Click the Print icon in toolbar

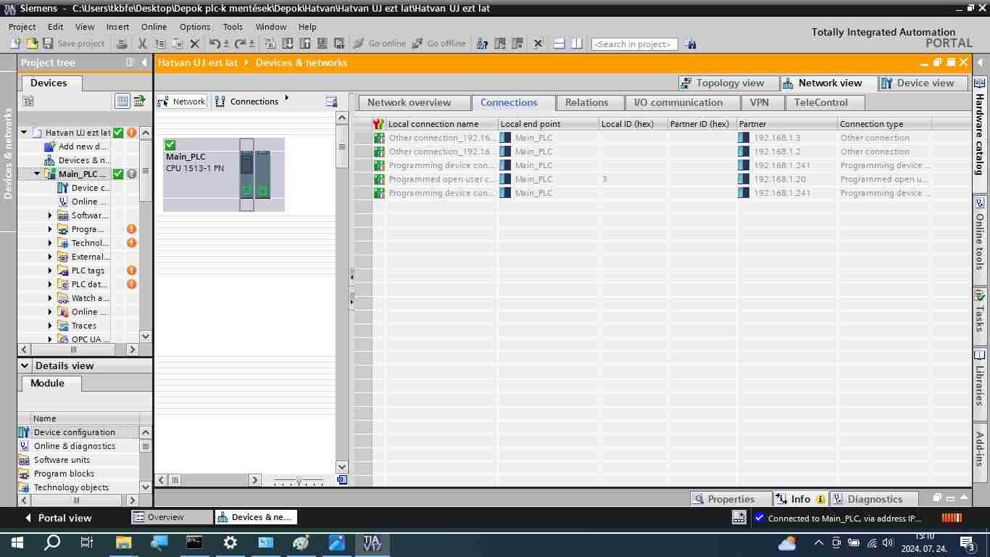122,44
